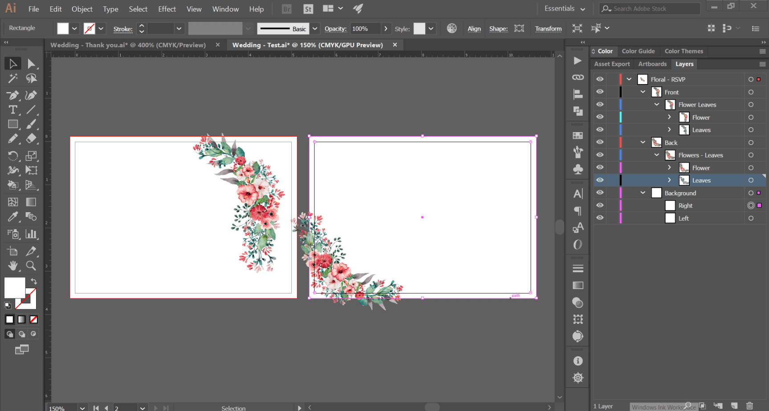This screenshot has height=411, width=769.
Task: Open the Effect menu
Action: pyautogui.click(x=167, y=9)
